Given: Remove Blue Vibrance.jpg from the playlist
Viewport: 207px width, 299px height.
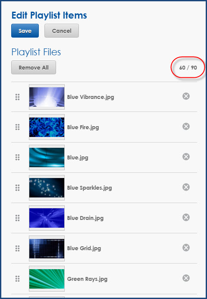Looking at the screenshot, I should pos(186,96).
